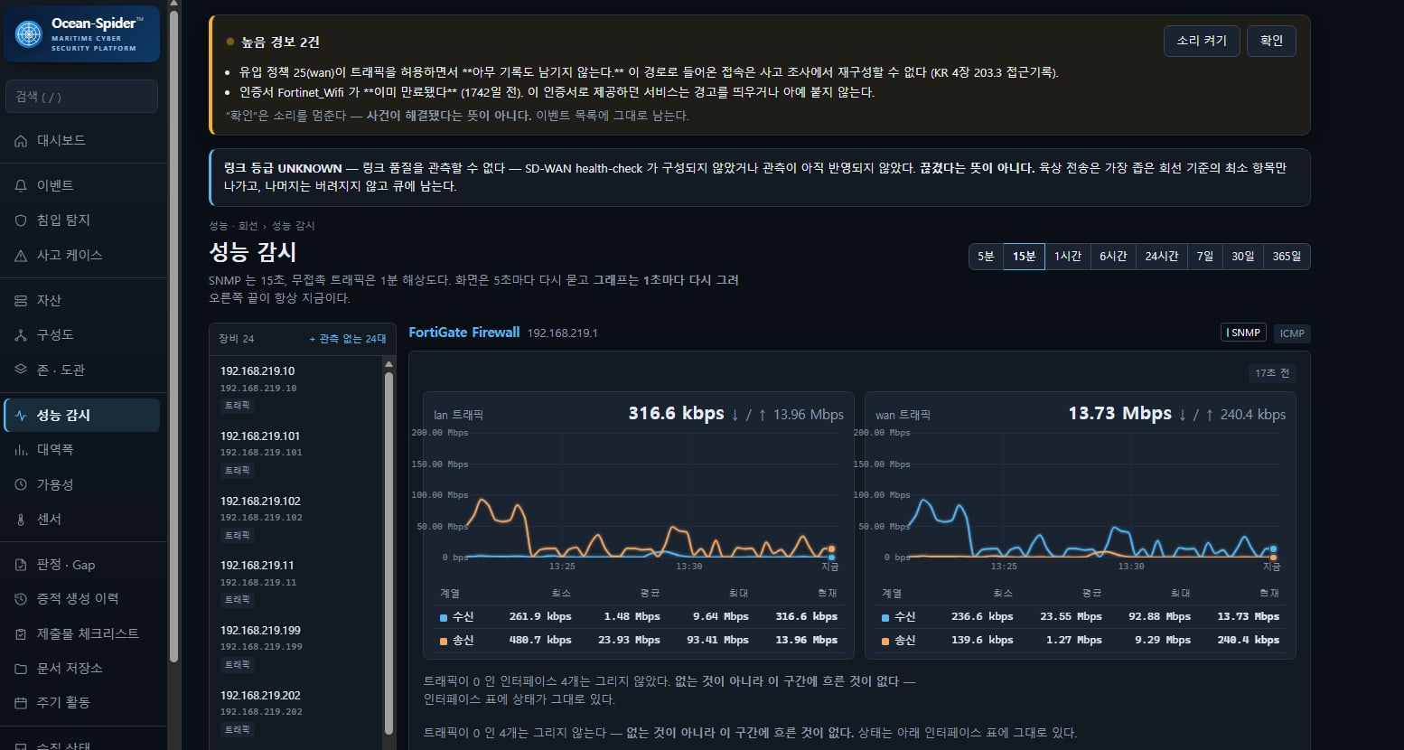The height and width of the screenshot is (750, 1404).
Task: Click the pulse icon for 성능 감시
Action: (x=21, y=416)
